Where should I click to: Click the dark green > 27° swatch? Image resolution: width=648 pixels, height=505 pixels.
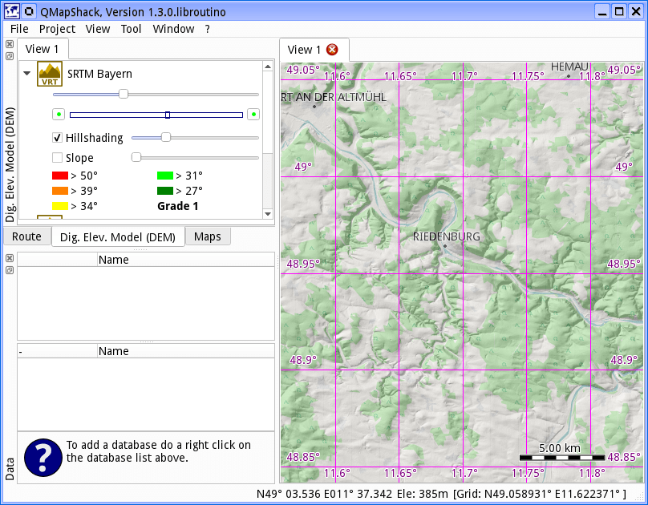[165, 191]
